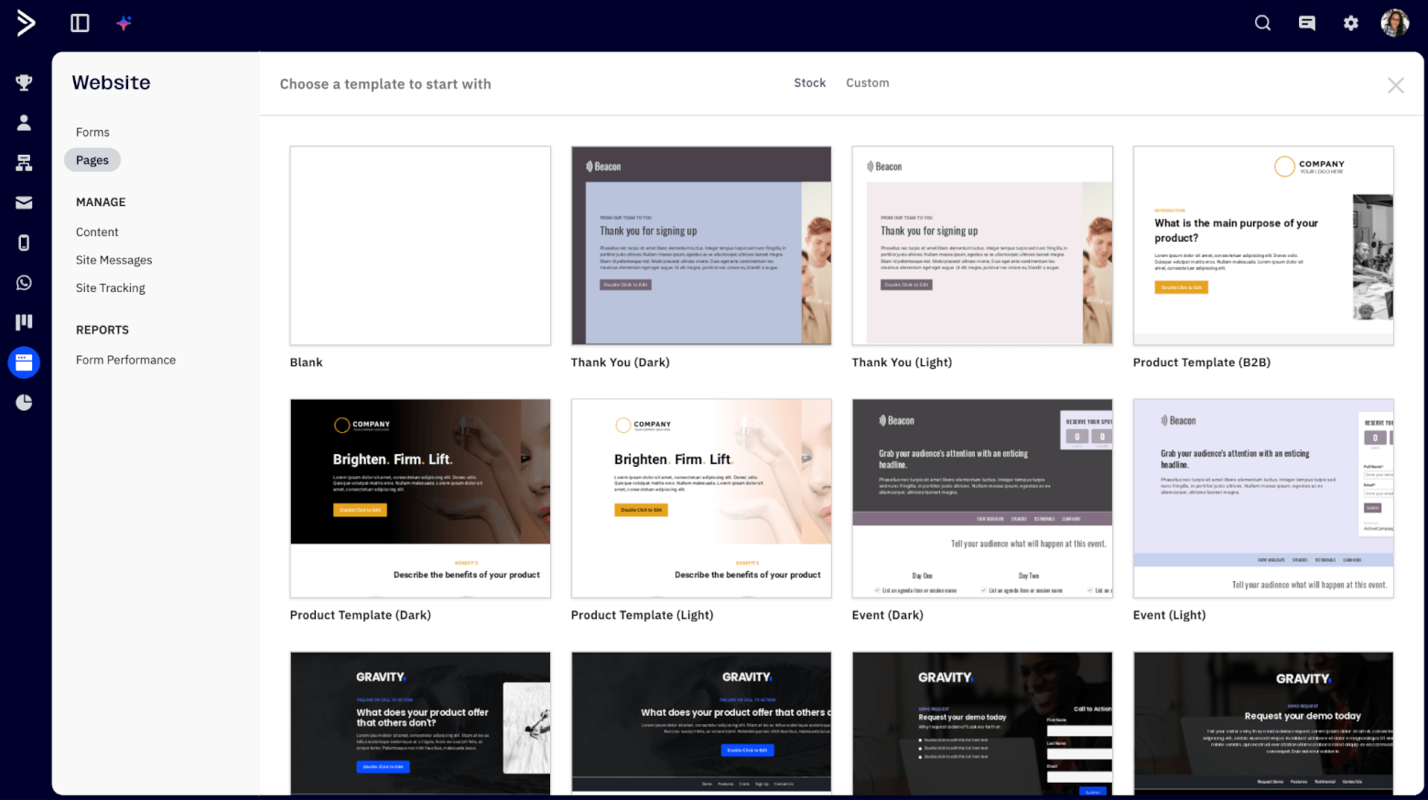
Task: Open the Website section icon (highlighted)
Action: [24, 362]
